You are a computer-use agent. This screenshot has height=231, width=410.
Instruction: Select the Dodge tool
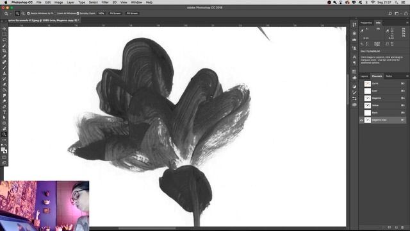[x=4, y=101]
